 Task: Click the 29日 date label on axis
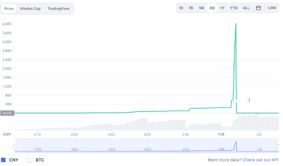point(111,134)
